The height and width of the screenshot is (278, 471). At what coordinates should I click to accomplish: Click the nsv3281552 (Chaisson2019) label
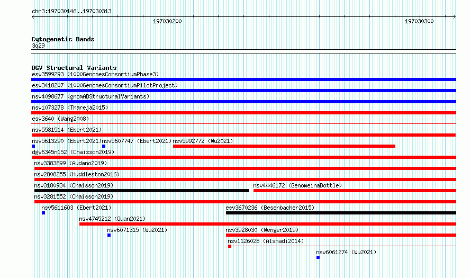(74, 196)
